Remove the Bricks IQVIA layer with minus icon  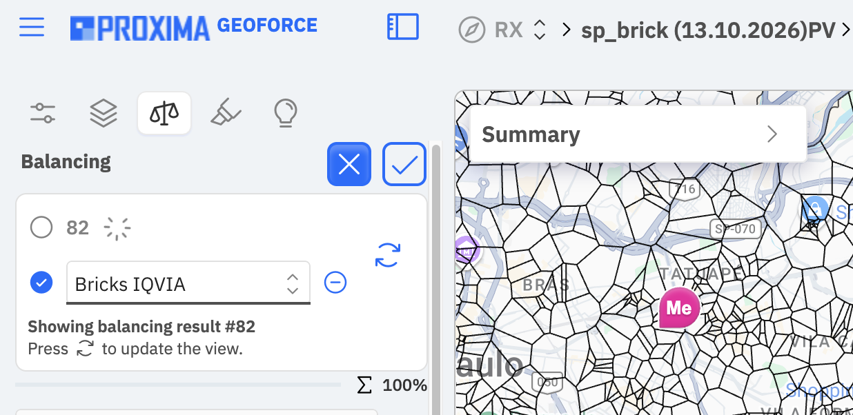tap(335, 283)
